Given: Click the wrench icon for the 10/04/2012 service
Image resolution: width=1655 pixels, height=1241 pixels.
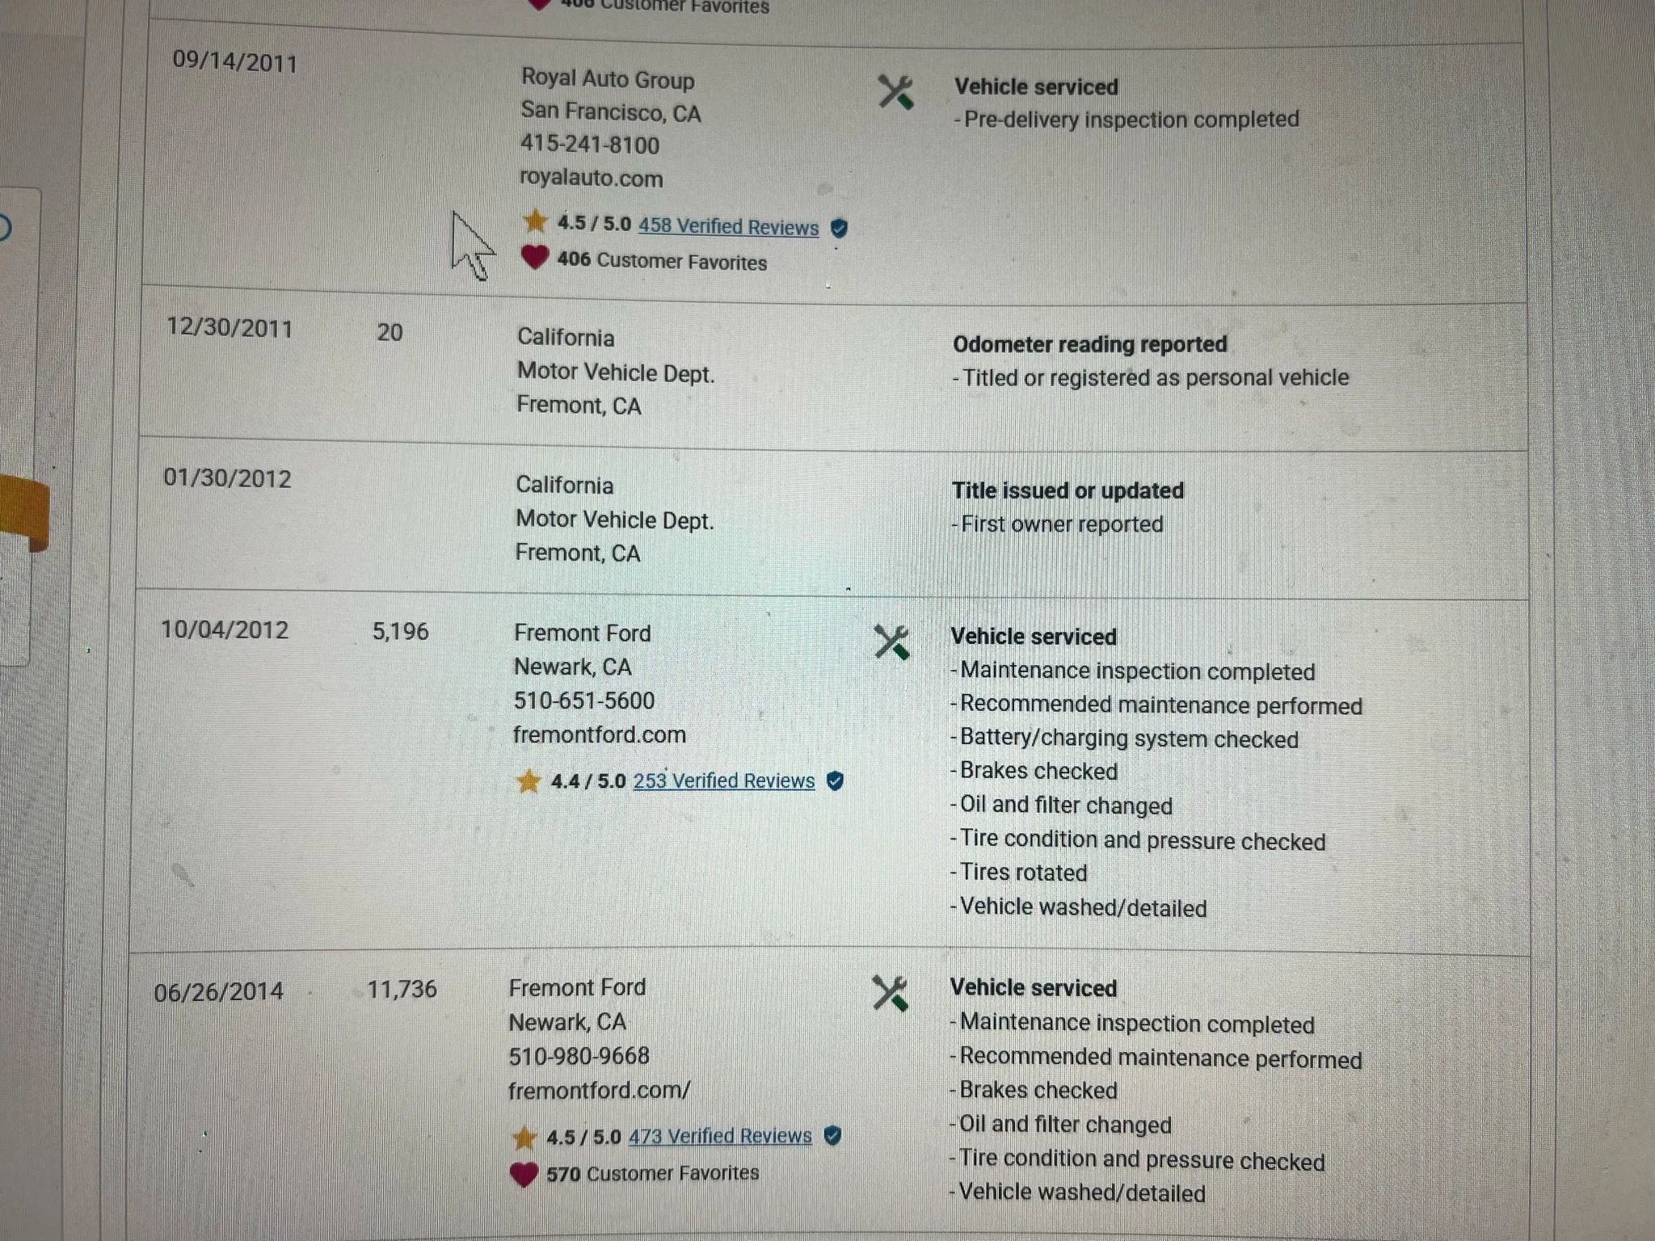Looking at the screenshot, I should coord(891,643).
